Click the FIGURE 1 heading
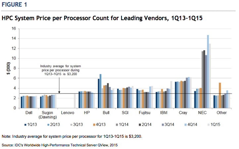Viewport: 239px width, 149px height. click(x=14, y=4)
